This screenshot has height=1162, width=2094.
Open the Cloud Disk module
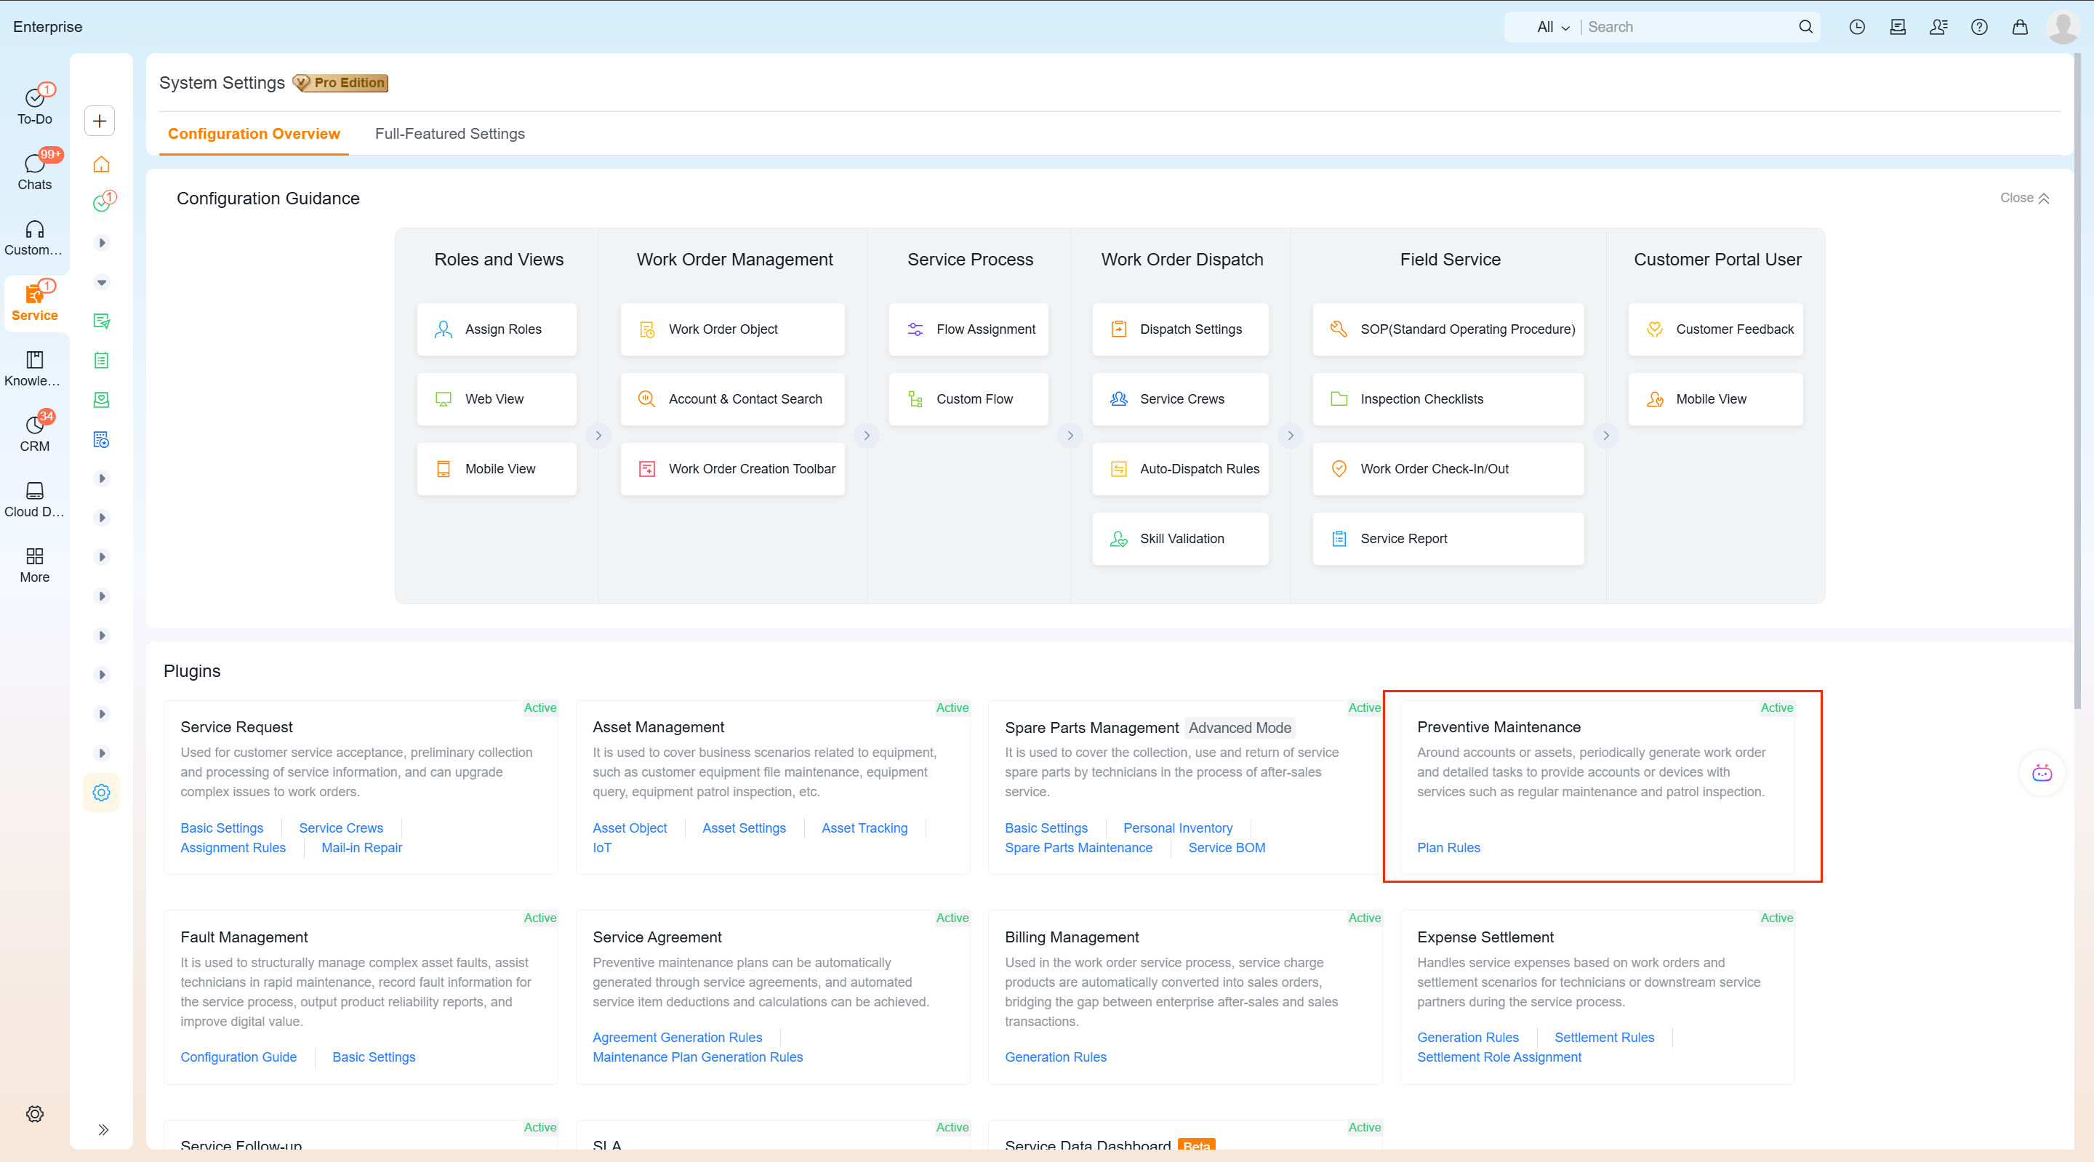34,498
